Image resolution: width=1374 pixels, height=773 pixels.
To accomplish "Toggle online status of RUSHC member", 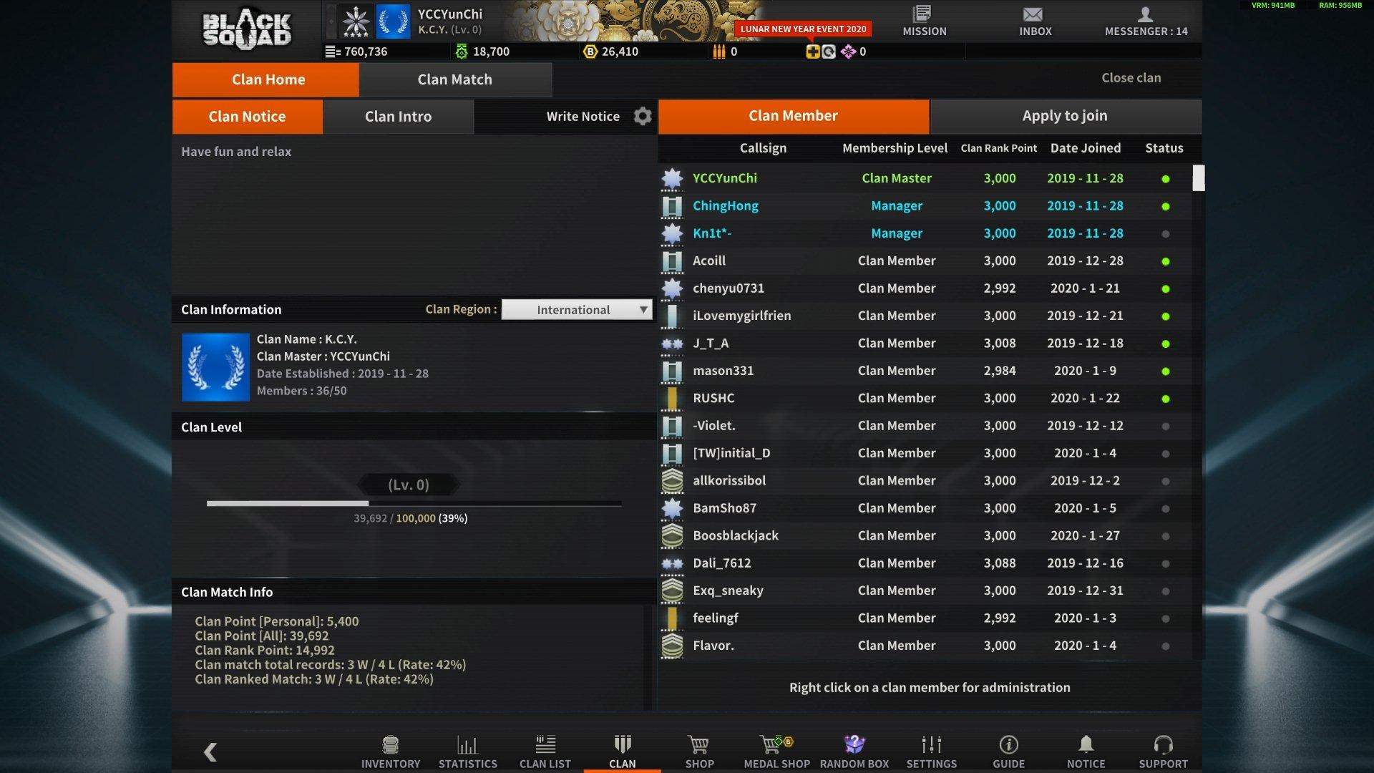I will click(1164, 397).
